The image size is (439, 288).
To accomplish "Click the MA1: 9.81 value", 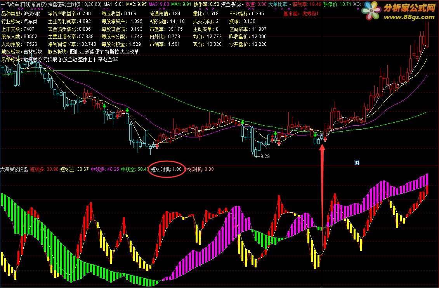I will click(x=114, y=4).
